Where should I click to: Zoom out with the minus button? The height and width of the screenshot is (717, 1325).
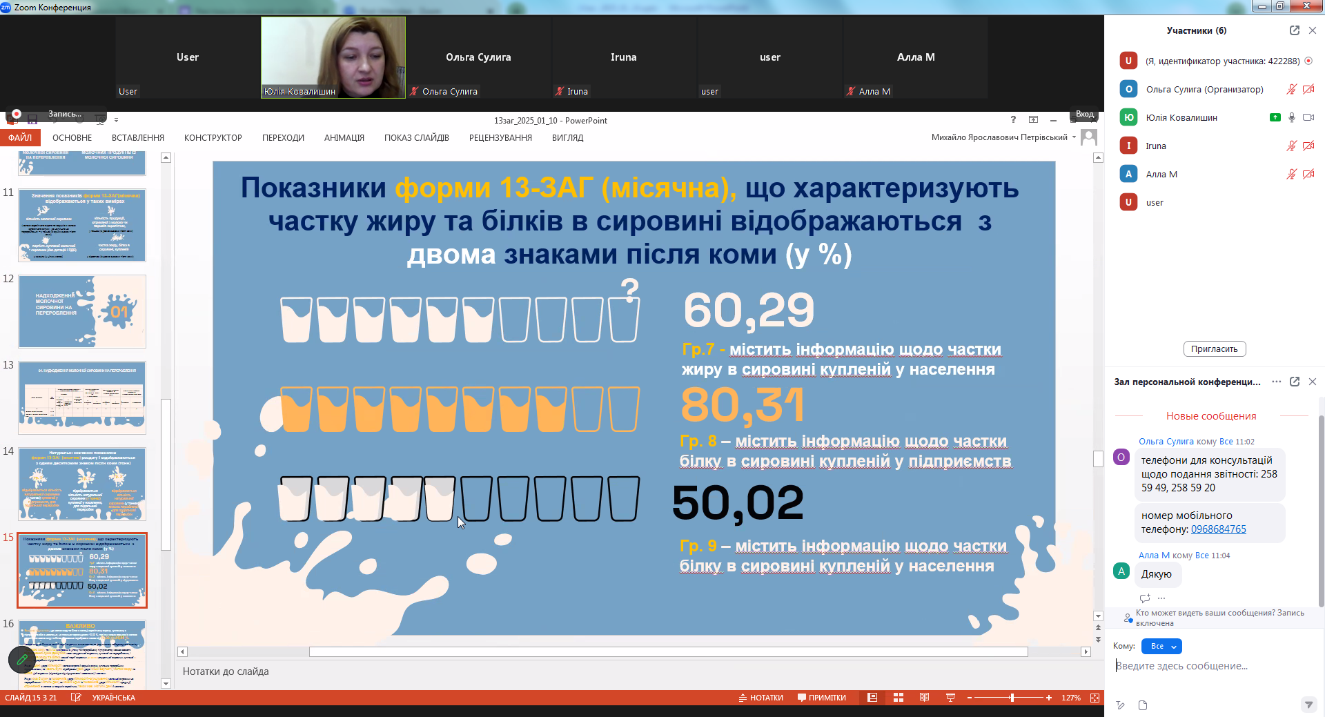[970, 698]
